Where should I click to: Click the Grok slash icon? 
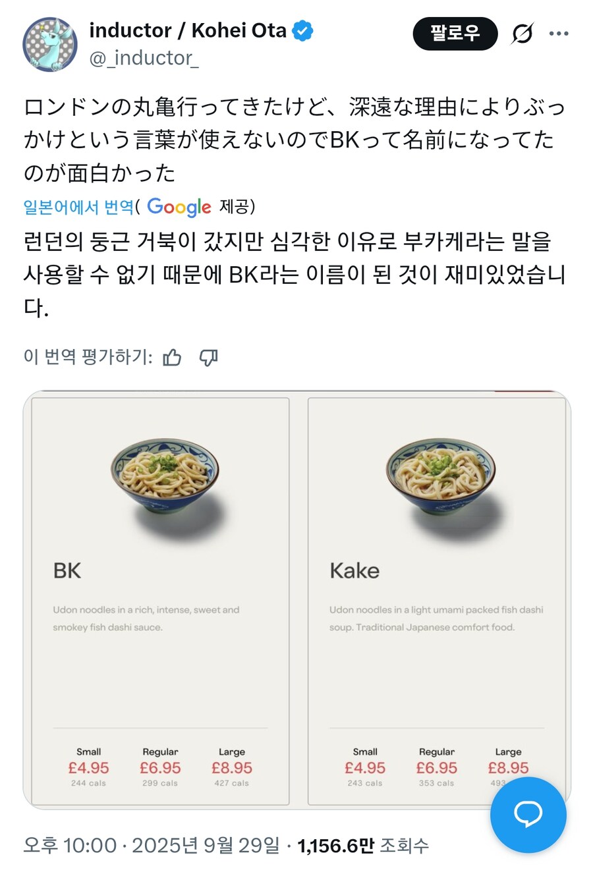click(x=522, y=34)
